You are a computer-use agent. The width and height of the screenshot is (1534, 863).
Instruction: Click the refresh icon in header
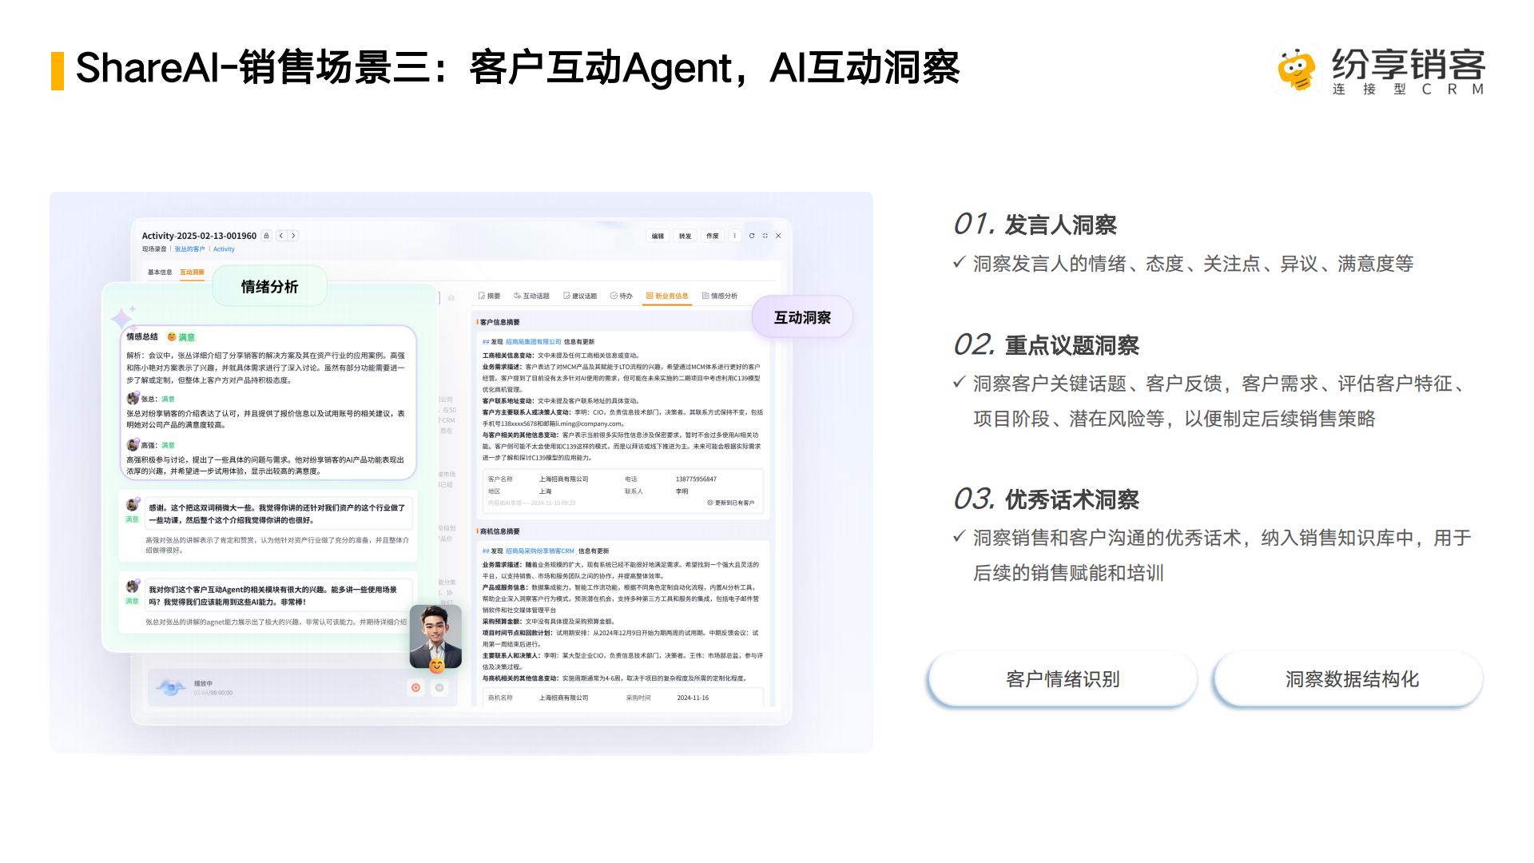(752, 236)
